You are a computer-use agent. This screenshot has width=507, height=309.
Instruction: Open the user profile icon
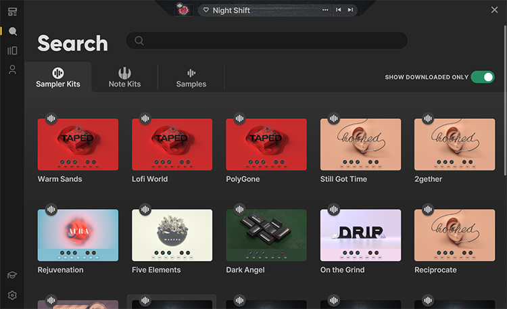click(12, 70)
